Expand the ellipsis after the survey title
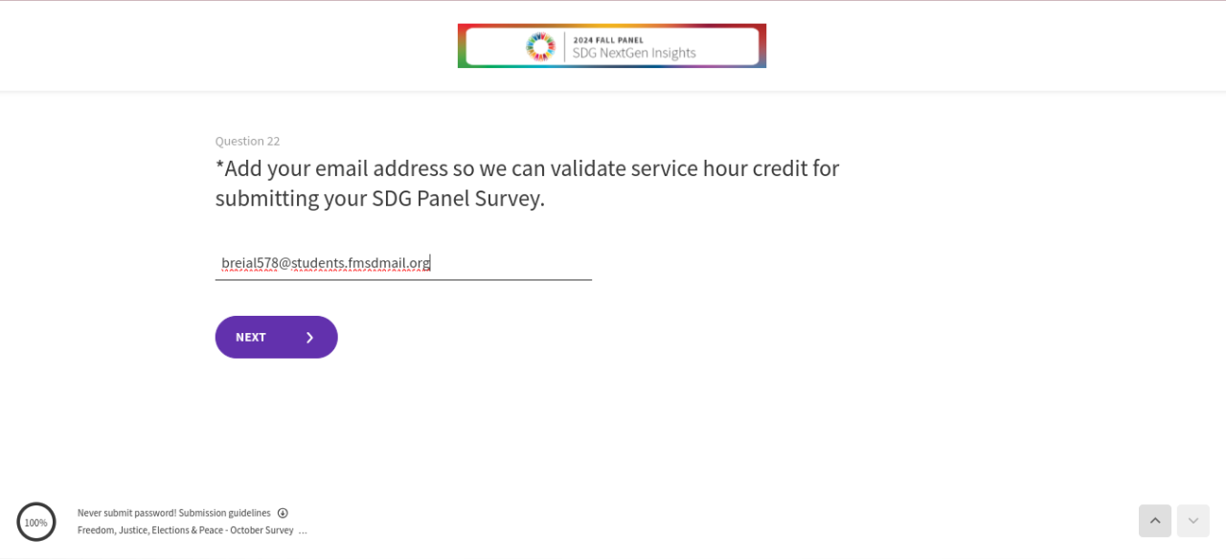Screen dimensions: 1226x559 [x=303, y=530]
